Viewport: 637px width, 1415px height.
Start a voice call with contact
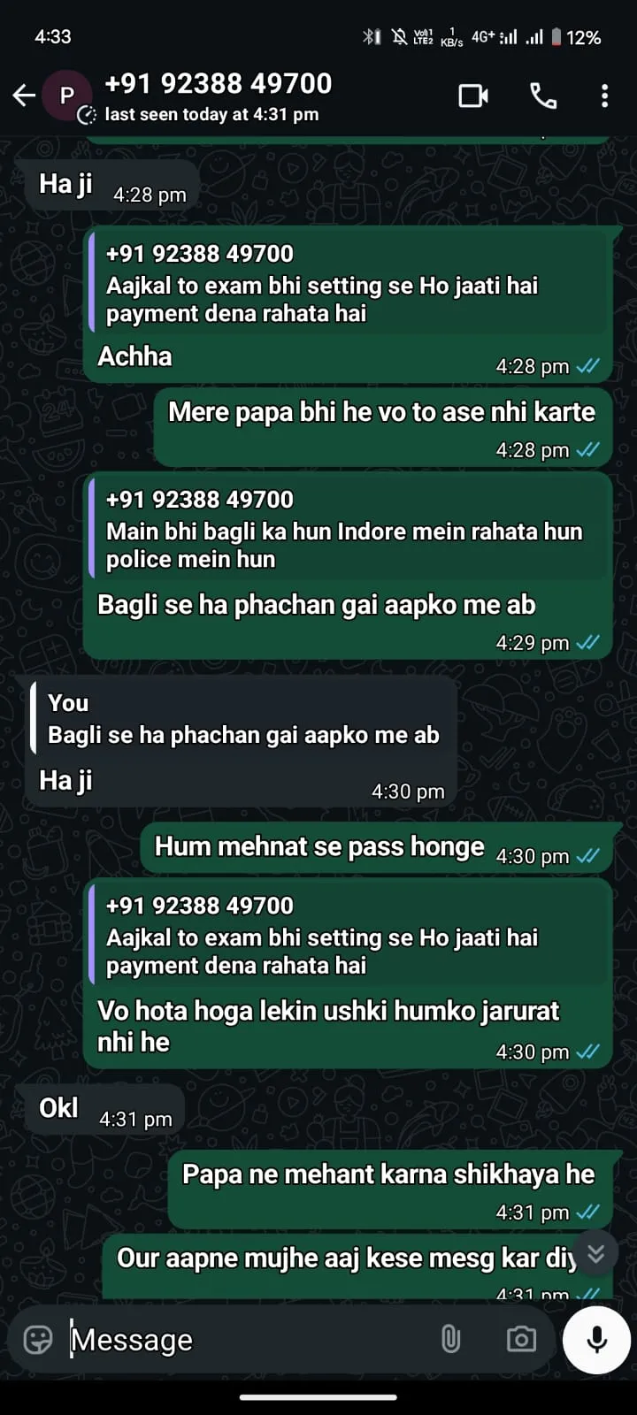click(x=543, y=96)
